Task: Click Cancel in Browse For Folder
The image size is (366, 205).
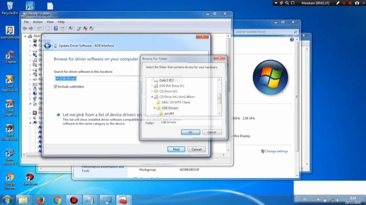Action: pyautogui.click(x=212, y=132)
